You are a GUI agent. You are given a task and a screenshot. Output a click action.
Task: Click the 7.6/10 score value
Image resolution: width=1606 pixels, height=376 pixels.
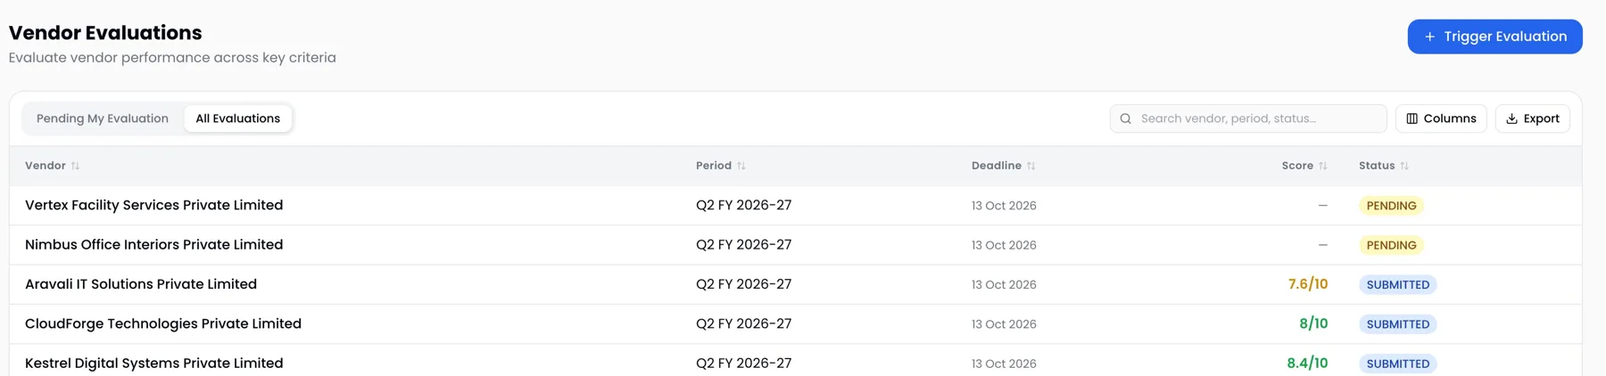coord(1308,284)
